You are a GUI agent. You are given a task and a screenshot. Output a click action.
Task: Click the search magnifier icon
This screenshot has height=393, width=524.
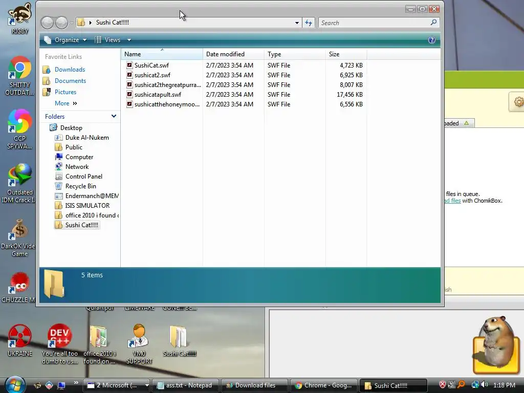click(433, 23)
